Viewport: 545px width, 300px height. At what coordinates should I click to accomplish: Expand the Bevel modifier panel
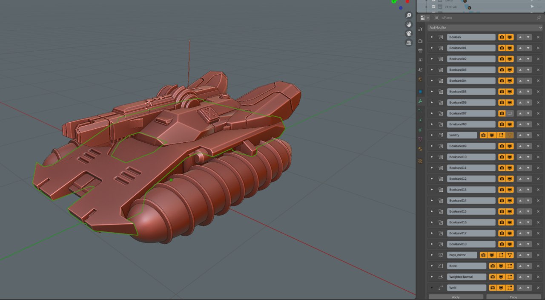point(432,266)
